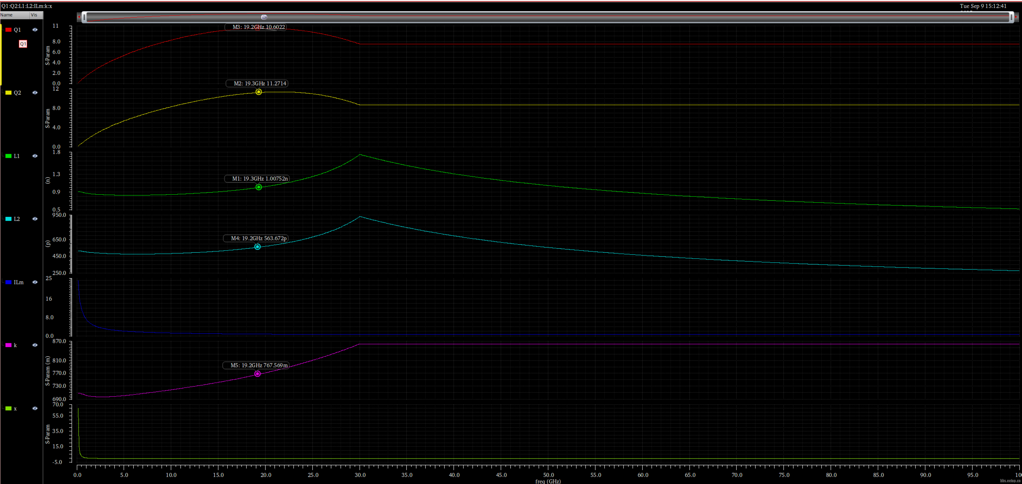
Task: Select the k trace name in legend
Action: tap(16, 345)
